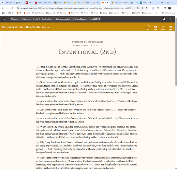The width and height of the screenshot is (177, 170).
Task: Open the Info panel icon
Action: coord(148,28)
